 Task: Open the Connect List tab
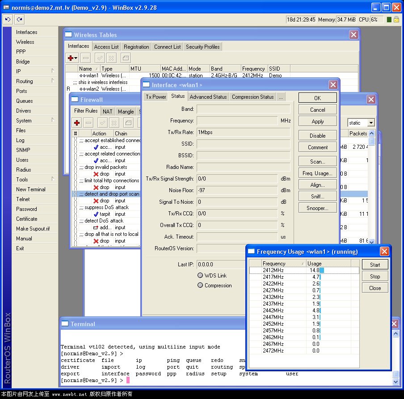click(168, 47)
